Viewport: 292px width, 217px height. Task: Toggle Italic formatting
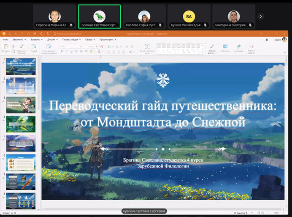pos(67,51)
